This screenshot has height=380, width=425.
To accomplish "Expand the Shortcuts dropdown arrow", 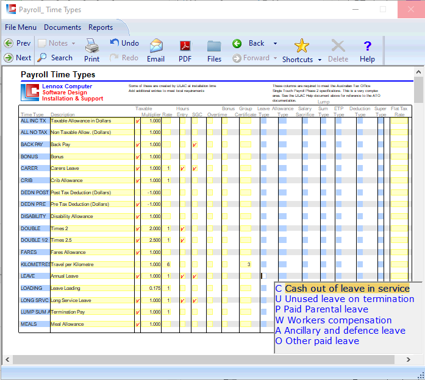I will (x=319, y=60).
